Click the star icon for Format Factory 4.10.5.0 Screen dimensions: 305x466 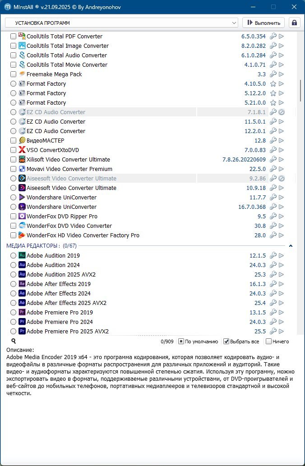(x=273, y=84)
